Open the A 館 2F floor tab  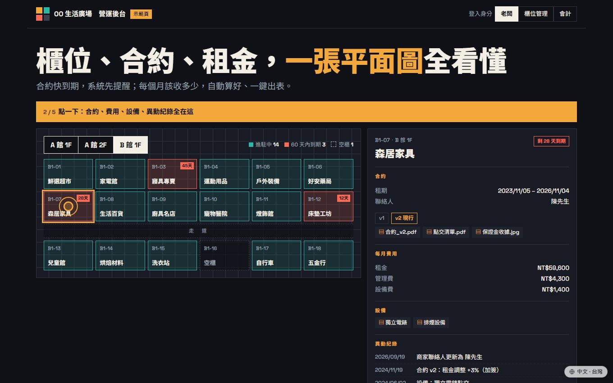96,145
